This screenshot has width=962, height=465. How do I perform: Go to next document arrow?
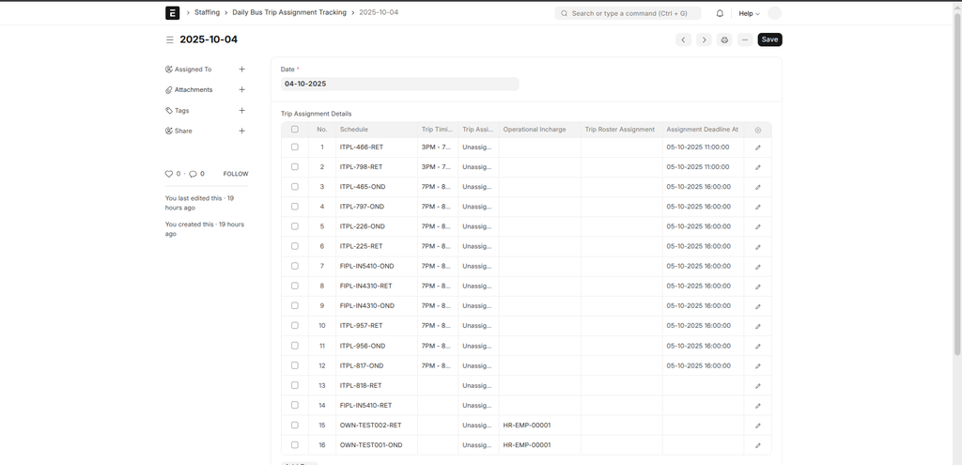(x=704, y=39)
